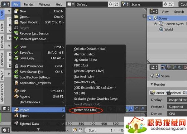187x134 pixels.
Task: Select Render Layers properties tab icon
Action: pyautogui.click(x=169, y=67)
